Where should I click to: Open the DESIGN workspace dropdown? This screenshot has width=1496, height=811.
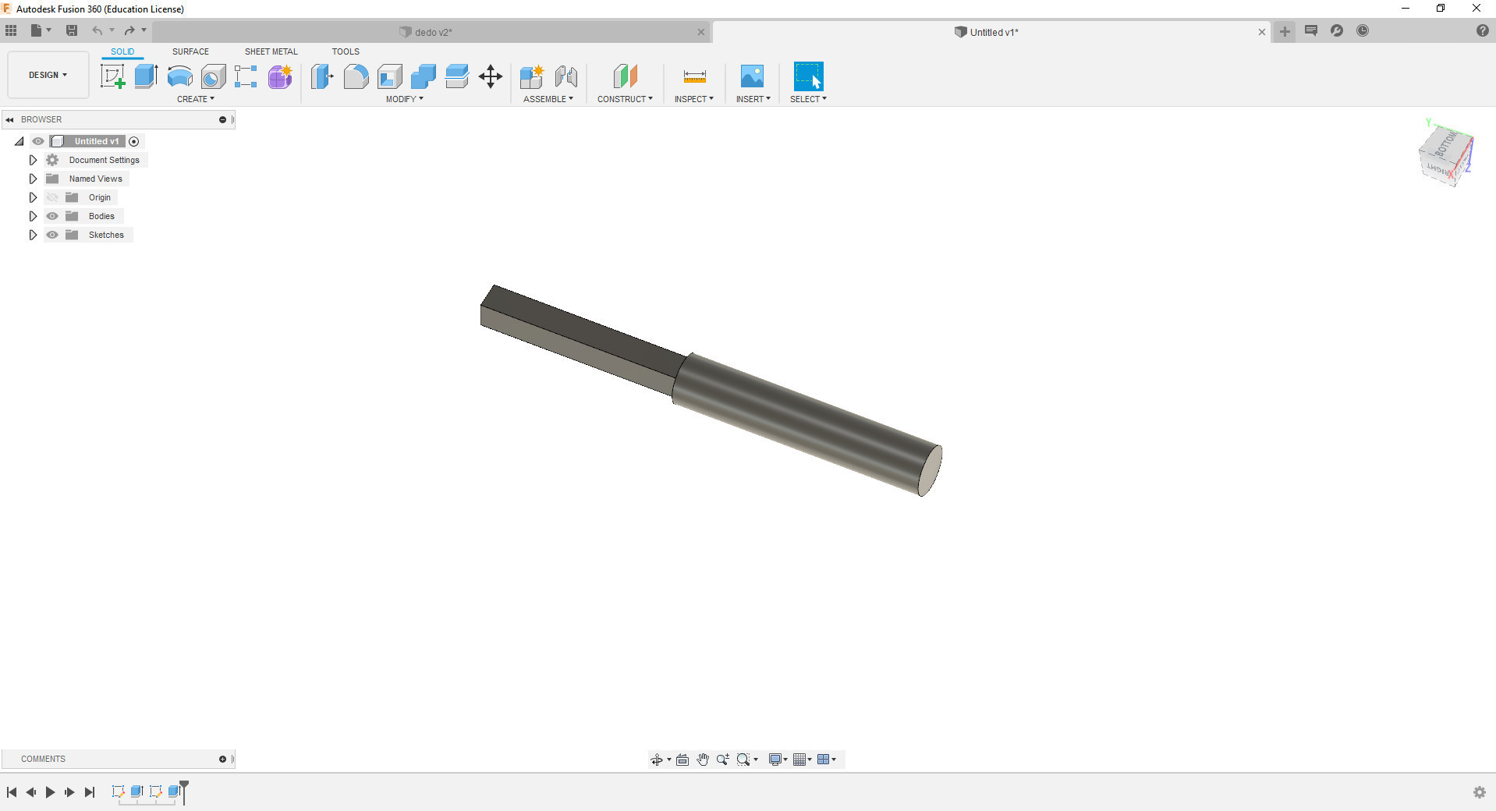tap(48, 75)
